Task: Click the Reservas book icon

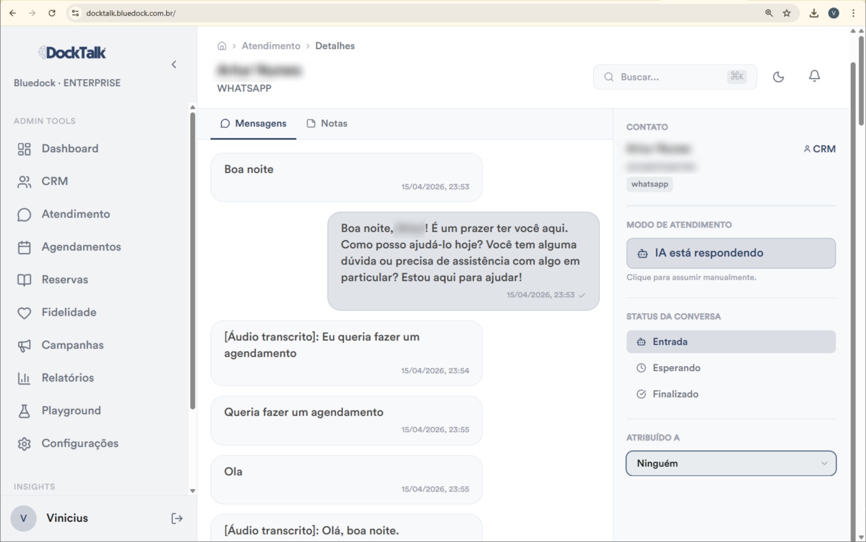Action: (24, 280)
